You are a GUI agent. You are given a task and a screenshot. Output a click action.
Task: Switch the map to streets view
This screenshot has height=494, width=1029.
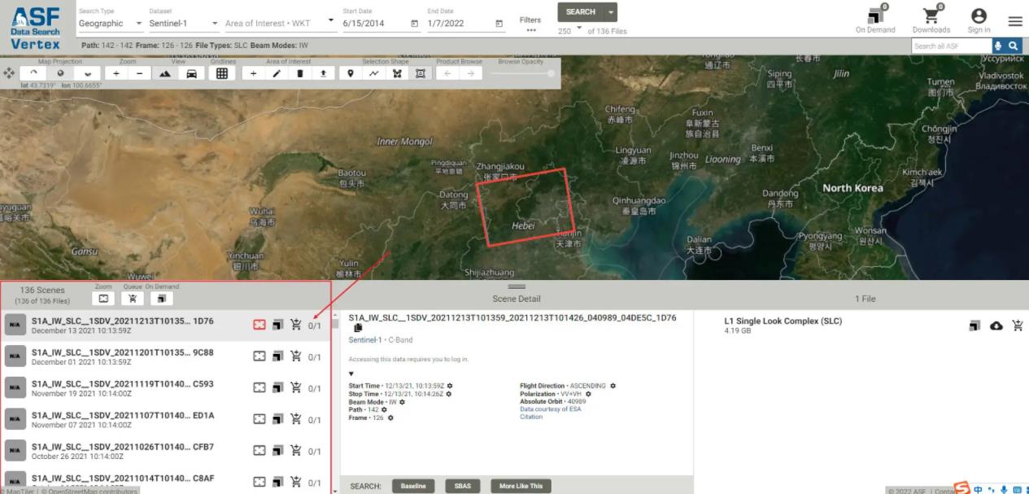191,73
